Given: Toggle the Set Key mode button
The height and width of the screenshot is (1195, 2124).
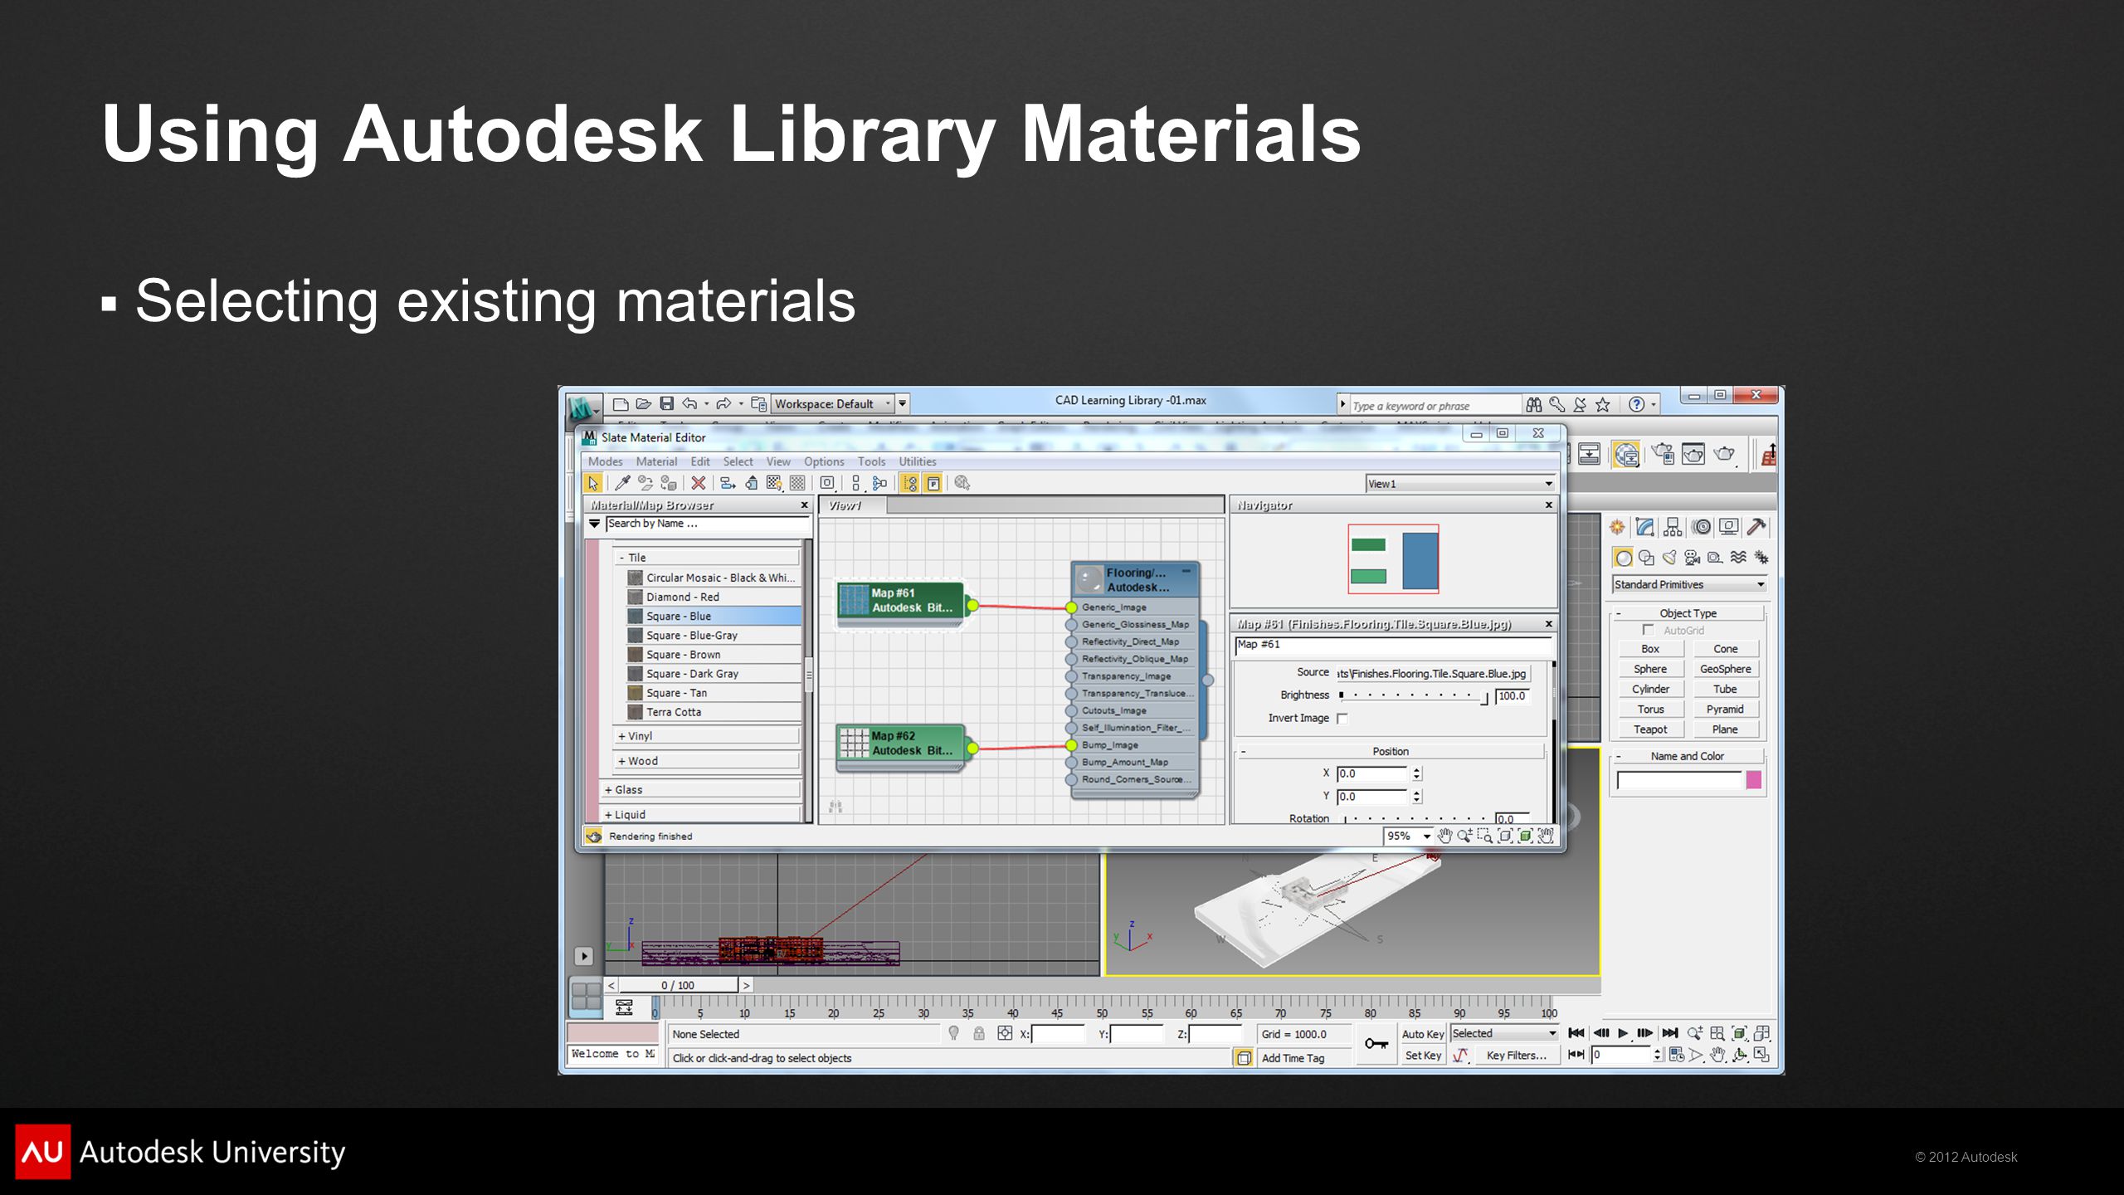Looking at the screenshot, I should coord(1423,1056).
